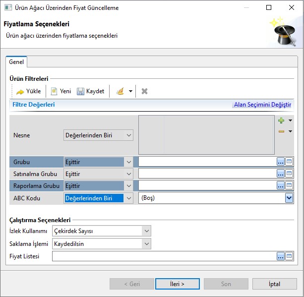Expand dropdown arrow next to eraser icon
Image resolution: width=304 pixels, height=297 pixels.
pyautogui.click(x=130, y=92)
